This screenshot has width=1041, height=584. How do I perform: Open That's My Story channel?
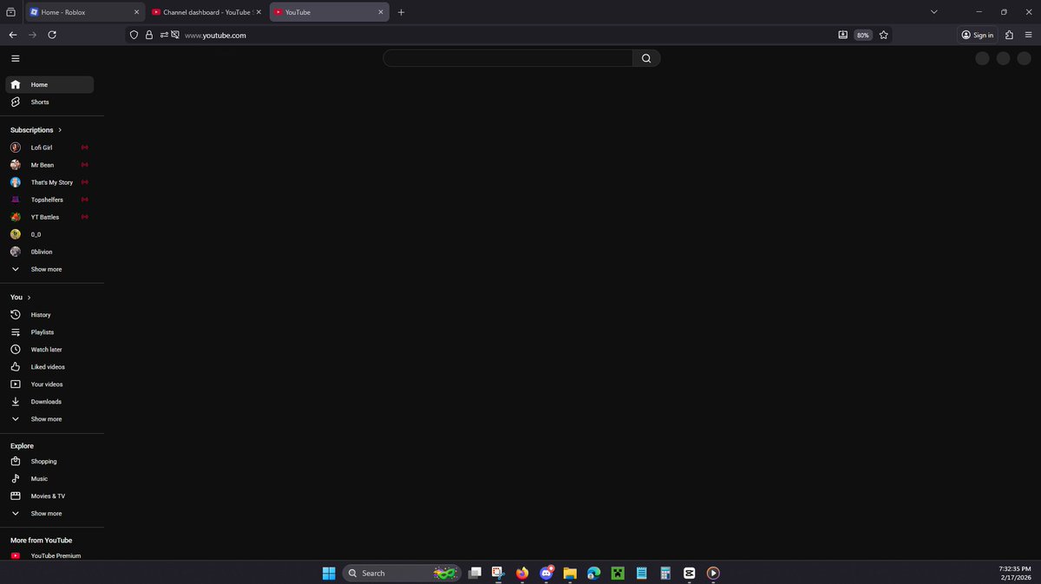coord(49,182)
